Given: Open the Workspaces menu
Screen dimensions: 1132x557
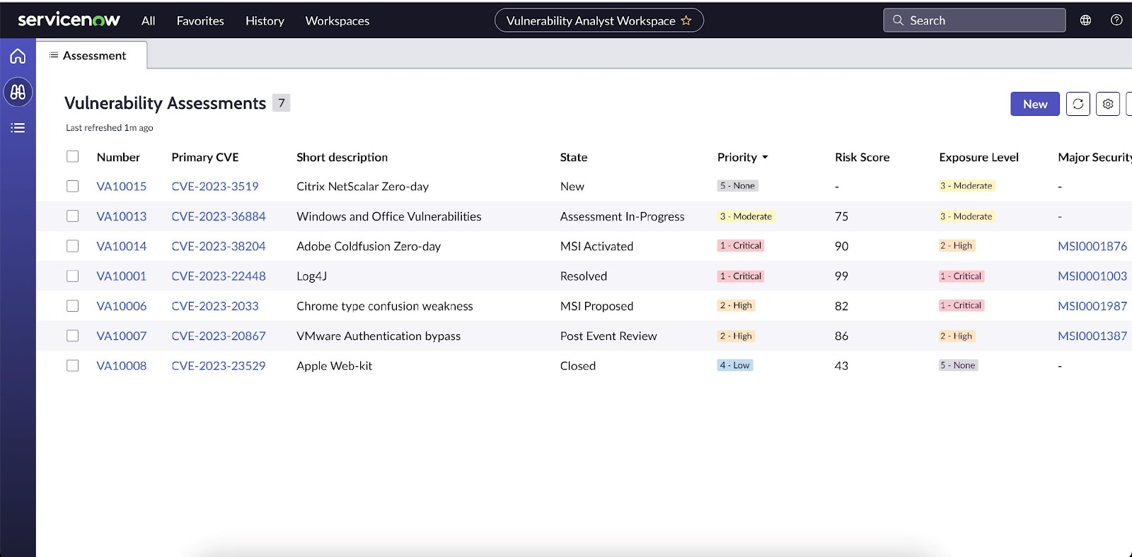Looking at the screenshot, I should tap(337, 20).
